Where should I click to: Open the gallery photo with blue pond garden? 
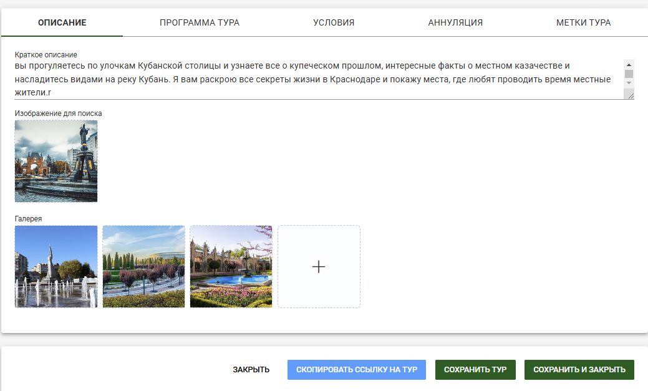231,267
